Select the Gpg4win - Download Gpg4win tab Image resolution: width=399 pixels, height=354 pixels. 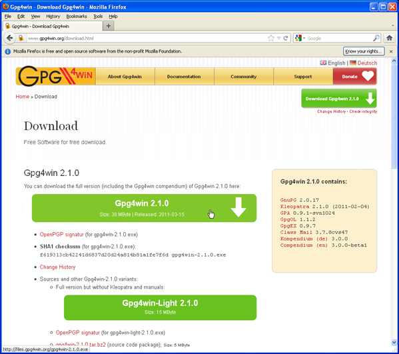[x=53, y=26]
